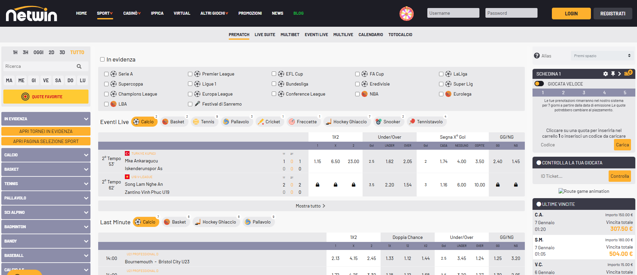637x275 pixels.
Task: Select the Freccette live events icon
Action: (292, 122)
